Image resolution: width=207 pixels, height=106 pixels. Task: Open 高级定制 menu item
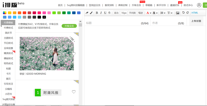click(x=123, y=5)
